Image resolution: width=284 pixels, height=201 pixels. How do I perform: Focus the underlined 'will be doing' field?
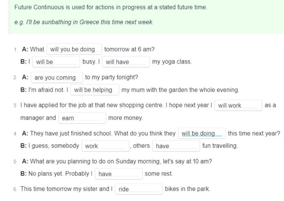[202, 133]
